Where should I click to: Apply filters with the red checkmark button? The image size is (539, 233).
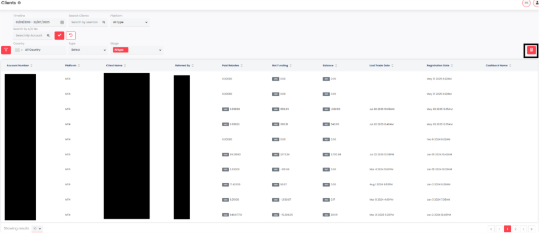[x=60, y=35]
